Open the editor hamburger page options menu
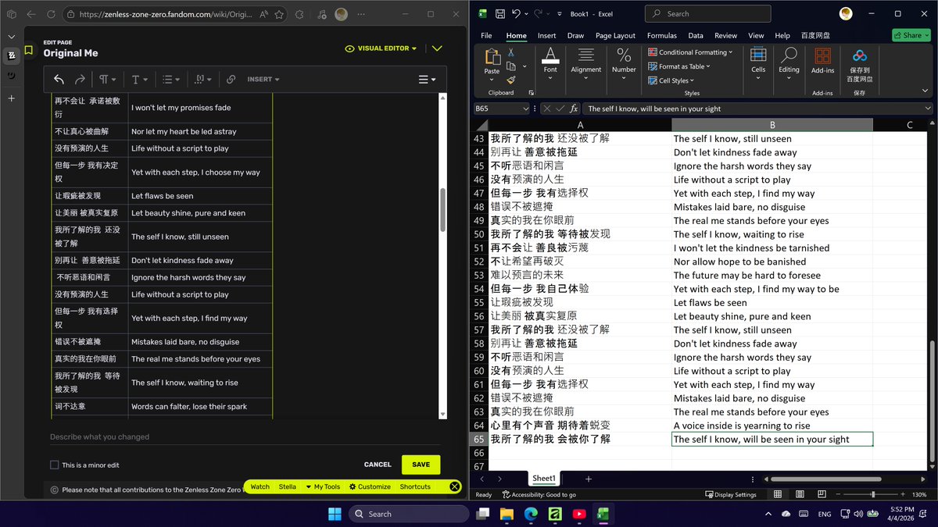This screenshot has width=938, height=527. tap(427, 80)
